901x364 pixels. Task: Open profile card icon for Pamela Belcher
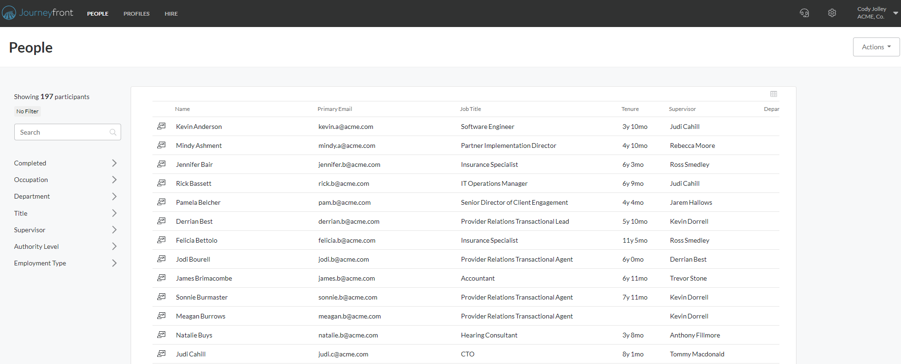[161, 202]
